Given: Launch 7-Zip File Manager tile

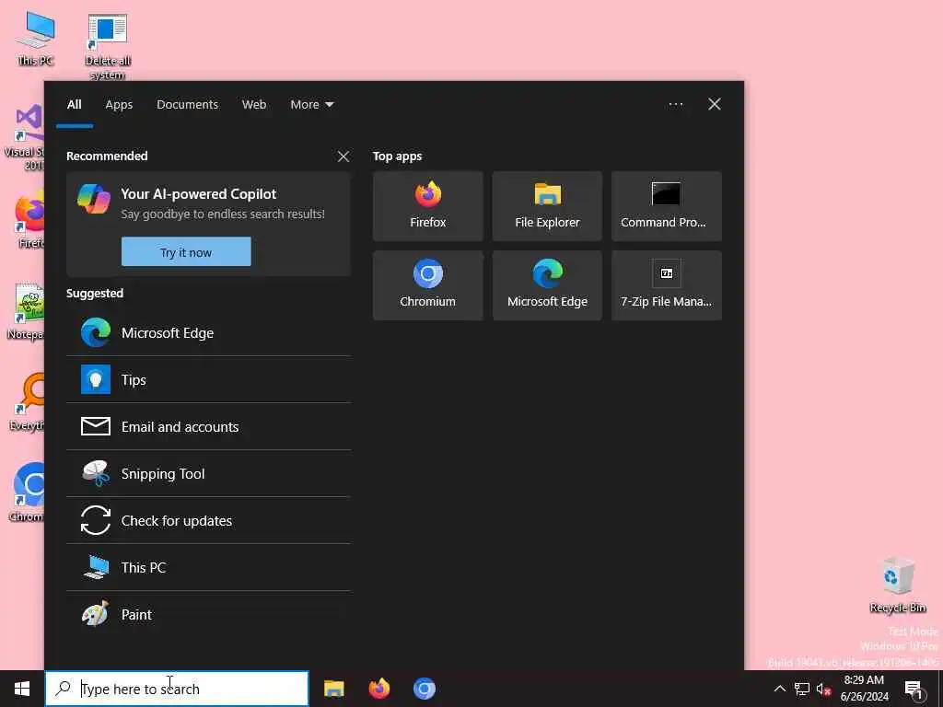Looking at the screenshot, I should [667, 285].
